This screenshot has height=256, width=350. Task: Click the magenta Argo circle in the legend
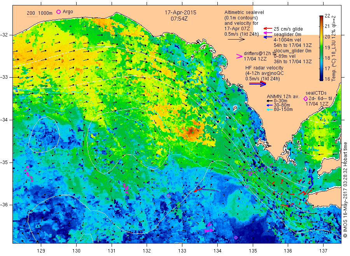(x=58, y=12)
